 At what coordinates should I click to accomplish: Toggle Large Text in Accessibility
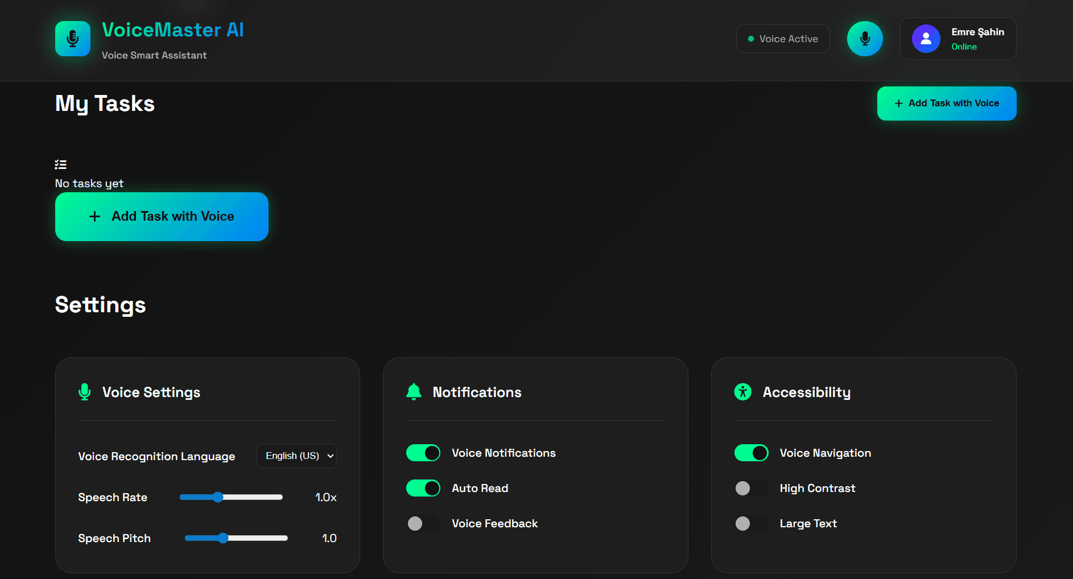tap(751, 523)
